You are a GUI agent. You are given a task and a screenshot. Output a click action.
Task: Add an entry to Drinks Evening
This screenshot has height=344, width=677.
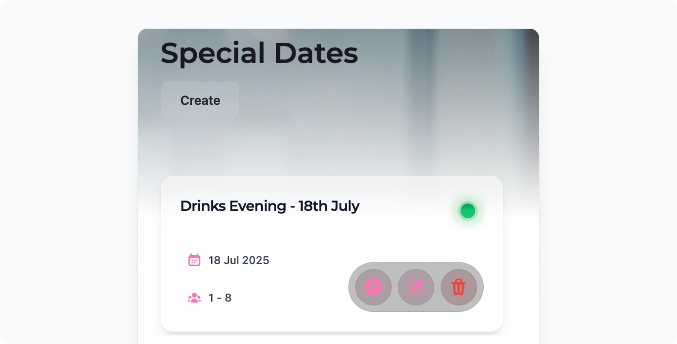tap(373, 287)
